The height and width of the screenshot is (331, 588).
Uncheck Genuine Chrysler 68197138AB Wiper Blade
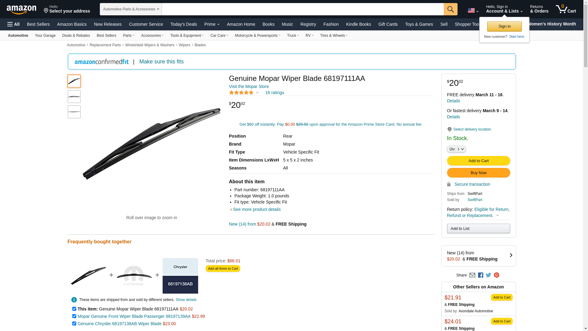pos(74,324)
